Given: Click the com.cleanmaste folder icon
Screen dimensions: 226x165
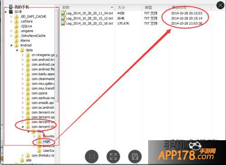Looking at the screenshot, I should coord(28,79).
